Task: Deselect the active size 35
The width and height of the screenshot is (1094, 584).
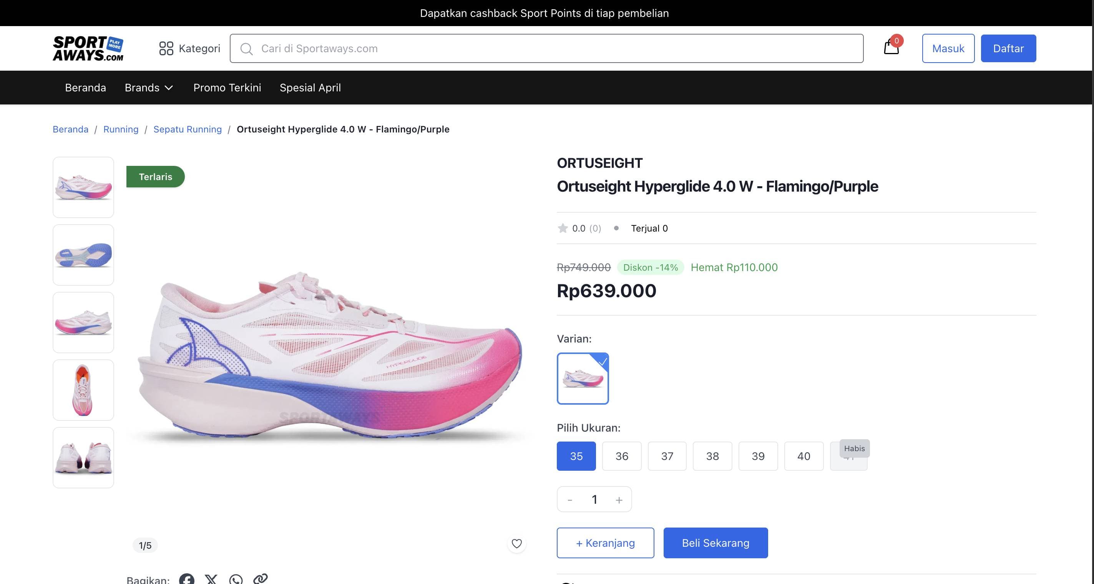Action: pyautogui.click(x=576, y=456)
